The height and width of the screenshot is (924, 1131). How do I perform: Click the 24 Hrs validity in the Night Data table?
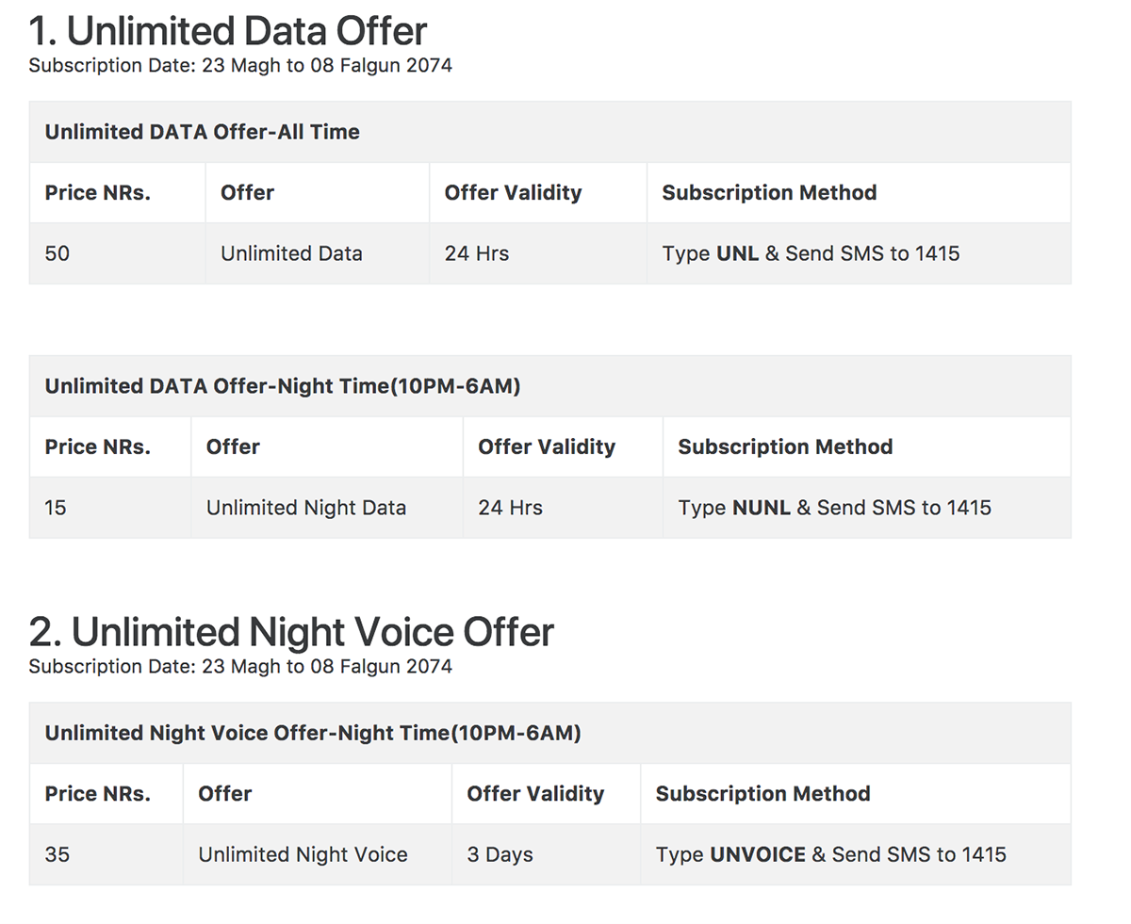pos(564,508)
